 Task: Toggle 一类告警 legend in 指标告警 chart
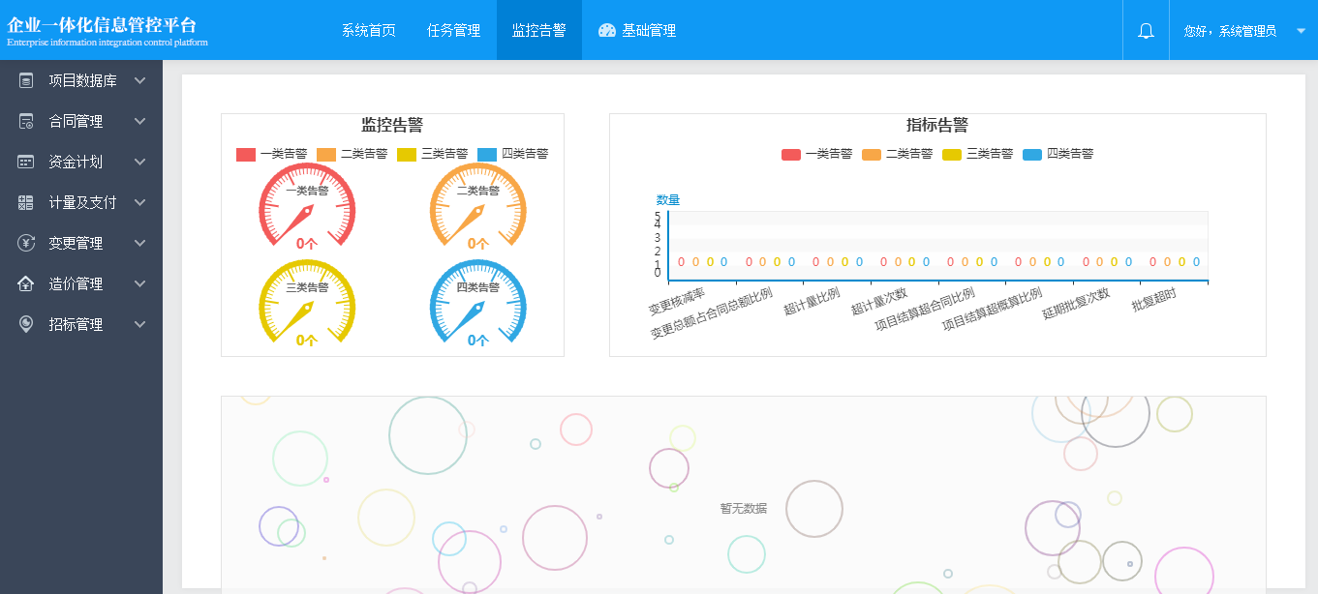(x=817, y=154)
